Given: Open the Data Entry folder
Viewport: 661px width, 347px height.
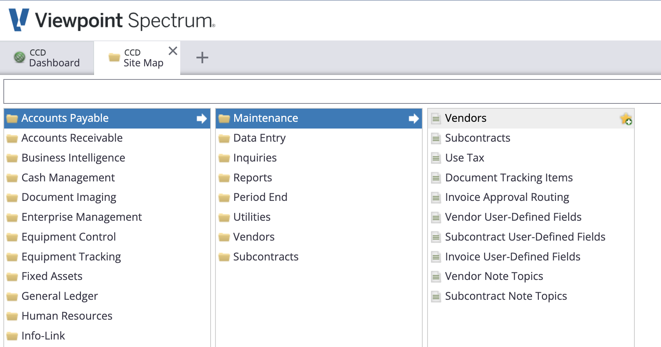Looking at the screenshot, I should 319,138.
